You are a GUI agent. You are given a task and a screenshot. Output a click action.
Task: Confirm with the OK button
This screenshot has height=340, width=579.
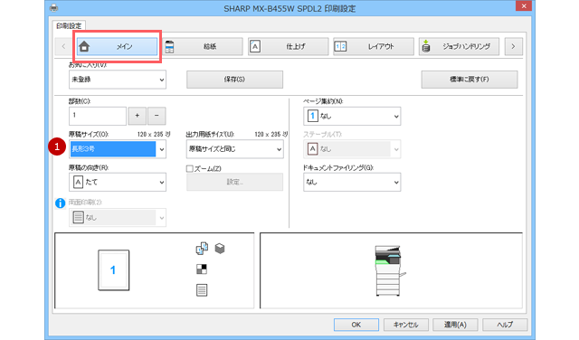coord(356,325)
